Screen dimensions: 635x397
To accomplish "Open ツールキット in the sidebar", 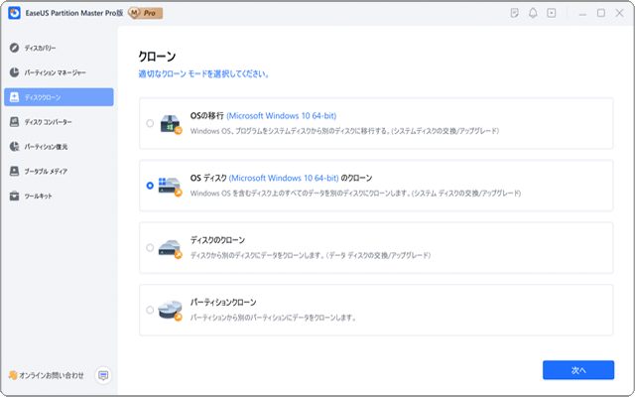I will 59,197.
